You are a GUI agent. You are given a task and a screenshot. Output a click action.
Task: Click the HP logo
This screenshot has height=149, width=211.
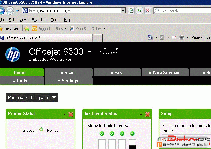(13, 54)
